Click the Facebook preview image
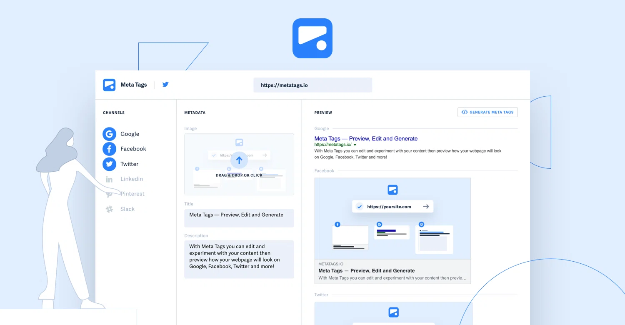 pyautogui.click(x=392, y=219)
